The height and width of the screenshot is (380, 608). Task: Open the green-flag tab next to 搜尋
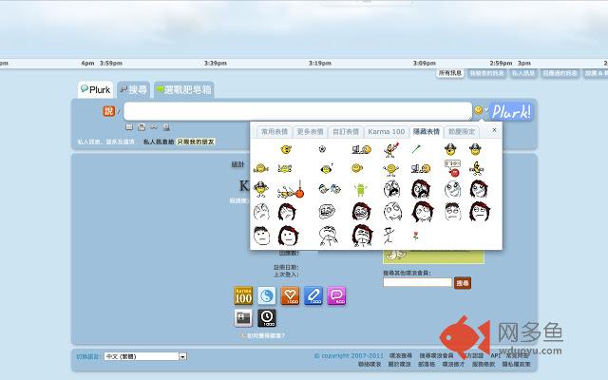tap(183, 90)
